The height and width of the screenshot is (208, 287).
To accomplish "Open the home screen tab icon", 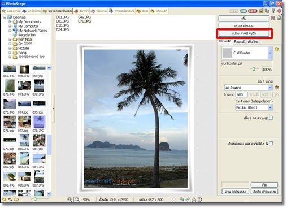I will point(159,11).
